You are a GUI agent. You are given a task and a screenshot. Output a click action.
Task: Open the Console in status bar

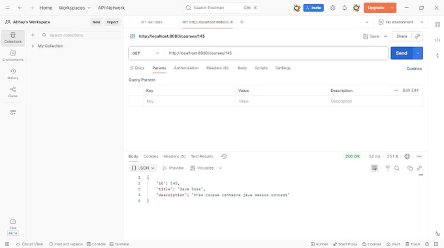click(96, 244)
